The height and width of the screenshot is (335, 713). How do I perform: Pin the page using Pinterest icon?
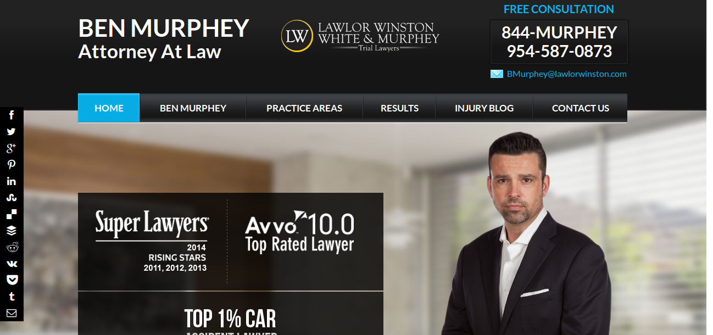click(12, 165)
